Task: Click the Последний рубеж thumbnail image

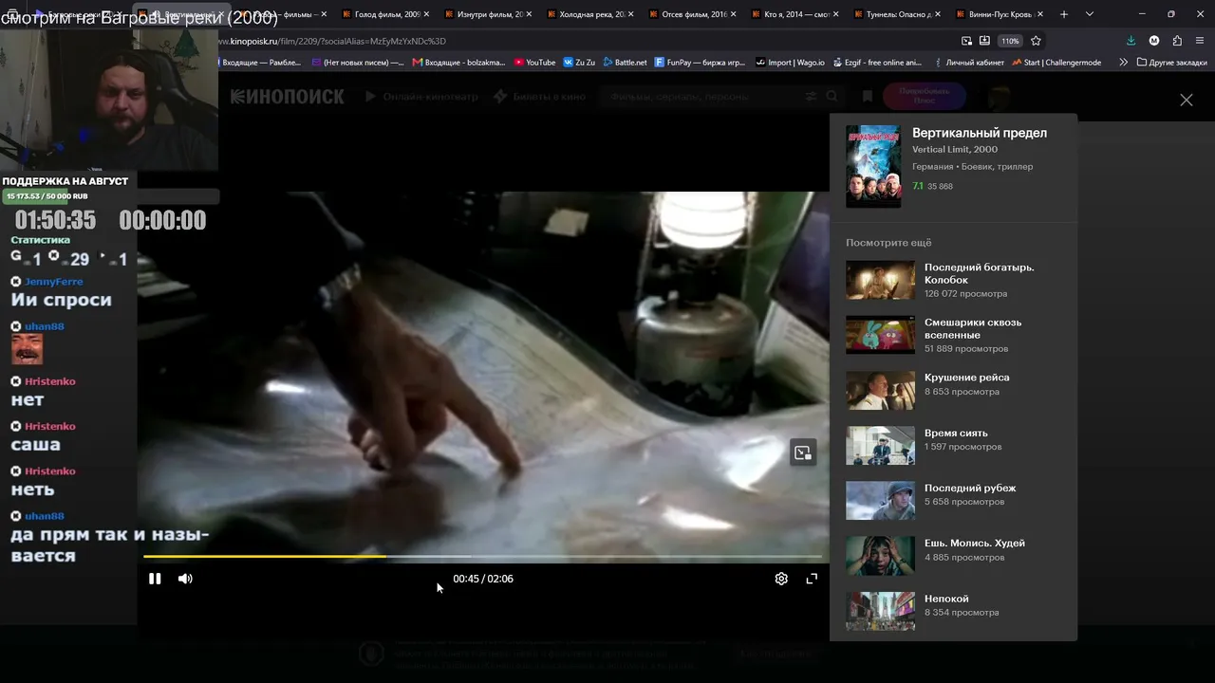Action: click(x=880, y=501)
